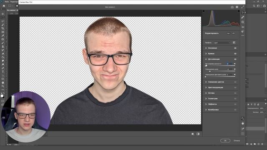Click the color noise reduction slider
Viewport: 267px width, 150px height.
(x=220, y=77)
